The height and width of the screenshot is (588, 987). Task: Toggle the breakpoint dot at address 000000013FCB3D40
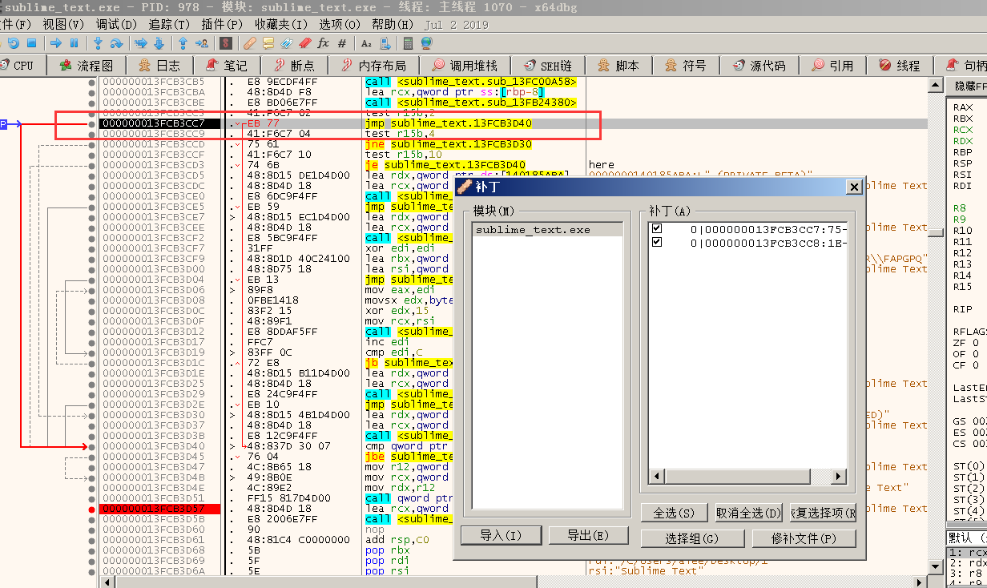point(92,446)
